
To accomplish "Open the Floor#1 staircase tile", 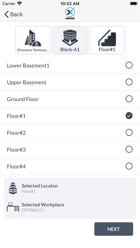I will [x=107, y=40].
